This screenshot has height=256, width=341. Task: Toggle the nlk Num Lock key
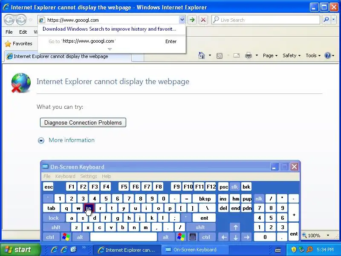point(259,198)
